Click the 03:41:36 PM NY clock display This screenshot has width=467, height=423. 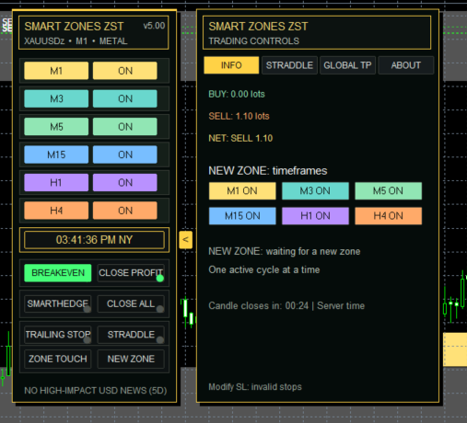tap(94, 240)
